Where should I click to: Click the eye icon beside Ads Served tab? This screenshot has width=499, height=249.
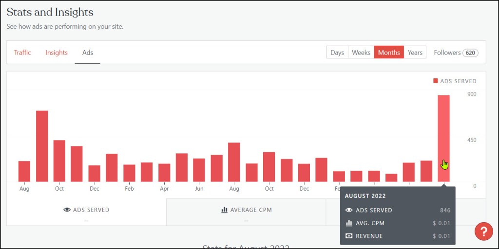pos(67,210)
